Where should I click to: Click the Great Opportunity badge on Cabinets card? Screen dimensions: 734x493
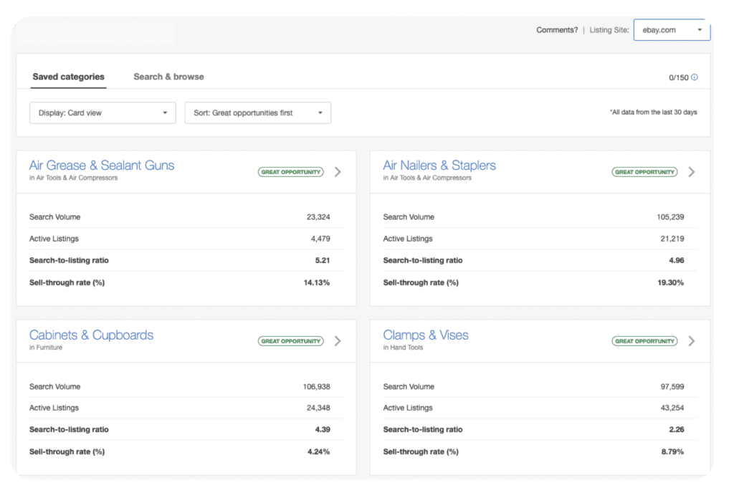(x=290, y=341)
